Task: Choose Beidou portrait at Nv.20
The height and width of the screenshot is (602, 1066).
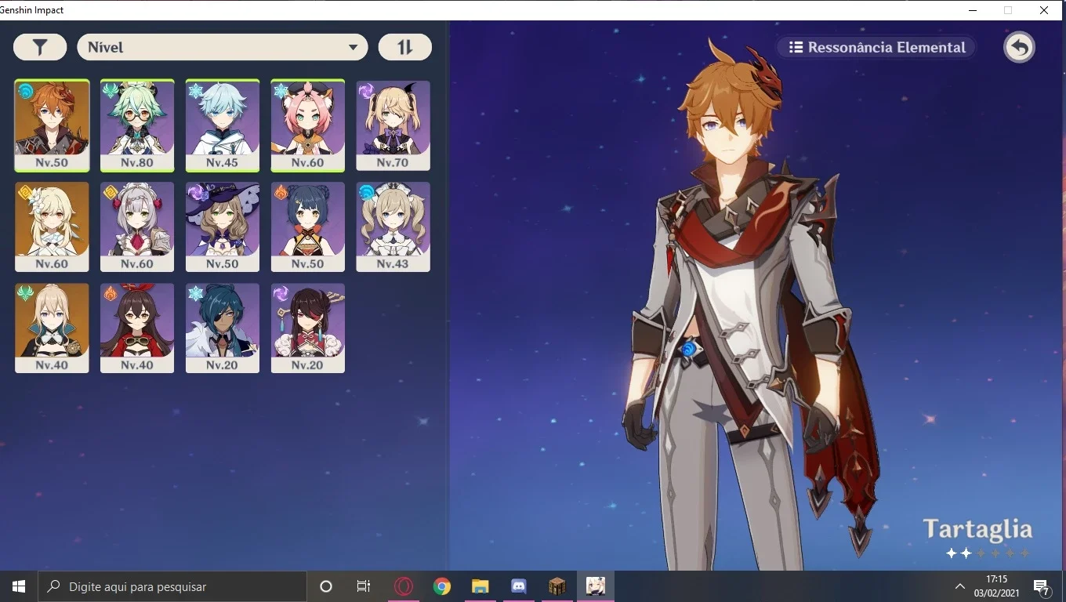Action: 308,328
